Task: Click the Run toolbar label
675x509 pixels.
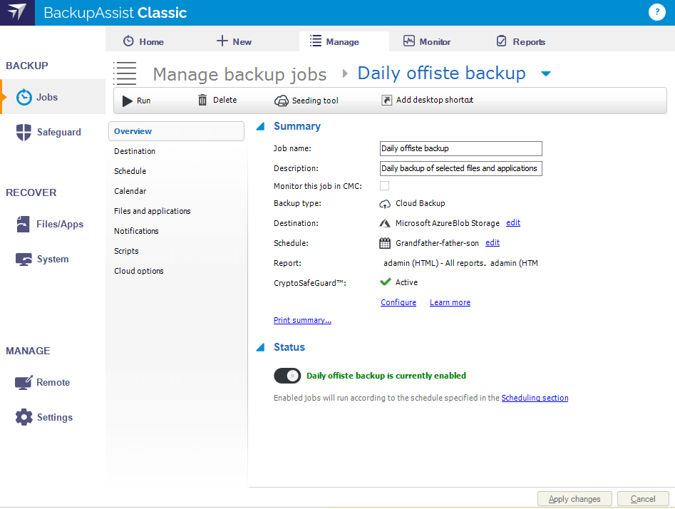Action: pyautogui.click(x=144, y=101)
